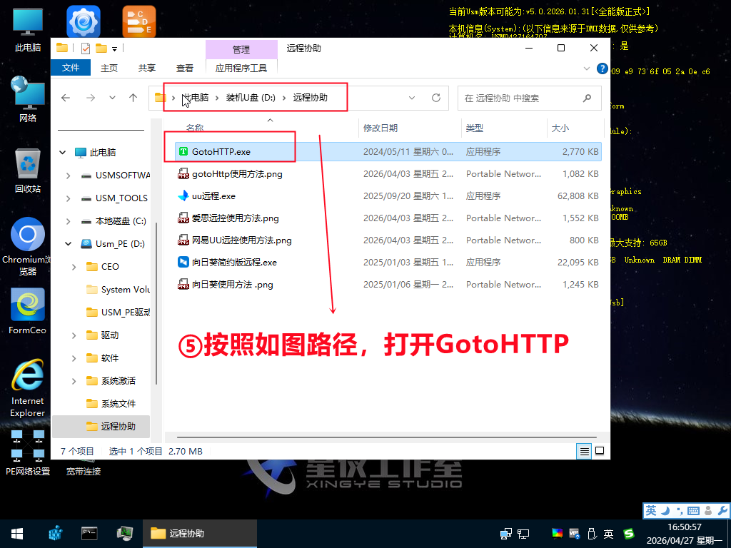Go up one folder level with the up arrow

coord(133,98)
